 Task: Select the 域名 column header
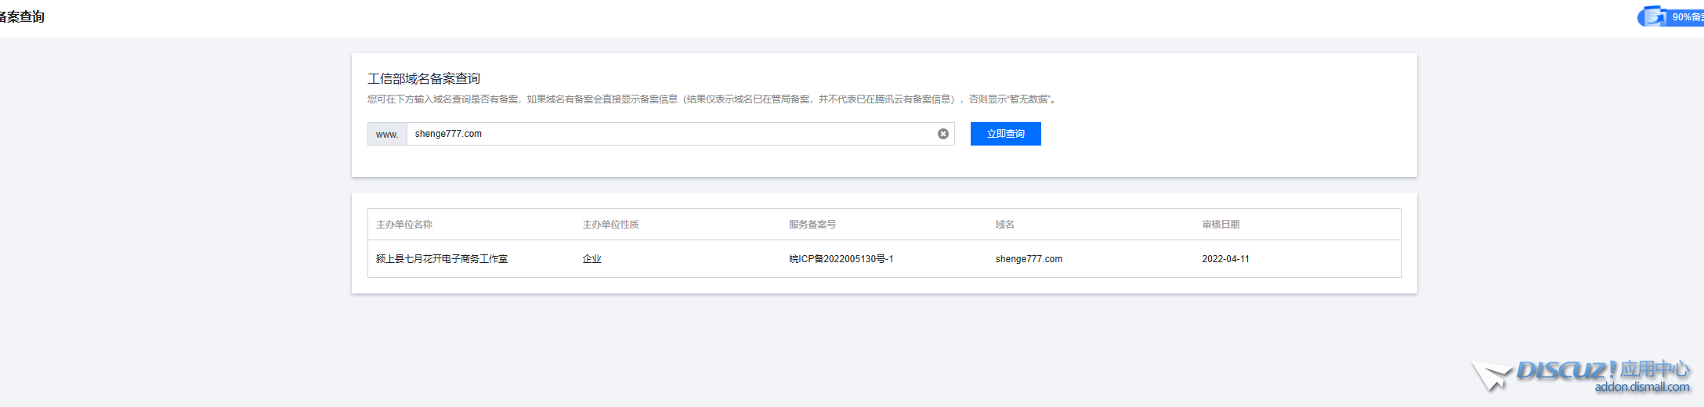(1004, 225)
